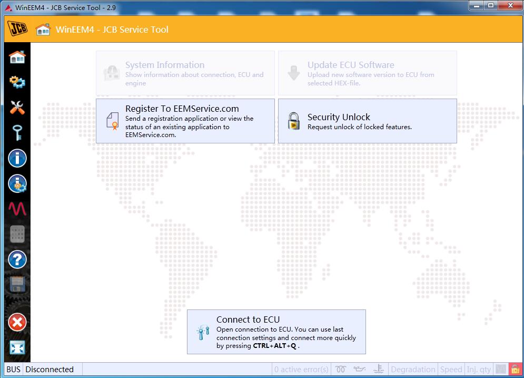Click the header house icon beside WinEEM4 title

pos(43,30)
